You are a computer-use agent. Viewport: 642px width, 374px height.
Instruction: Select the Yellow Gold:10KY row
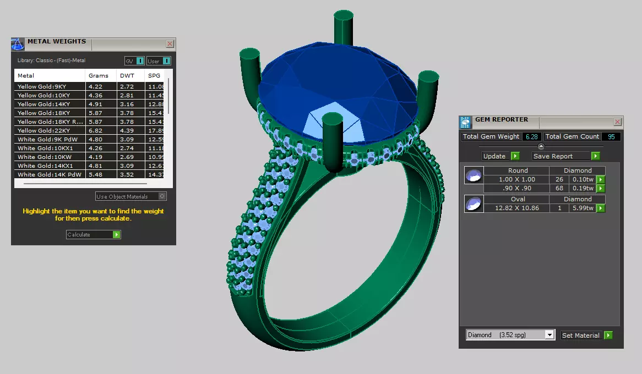click(x=89, y=95)
